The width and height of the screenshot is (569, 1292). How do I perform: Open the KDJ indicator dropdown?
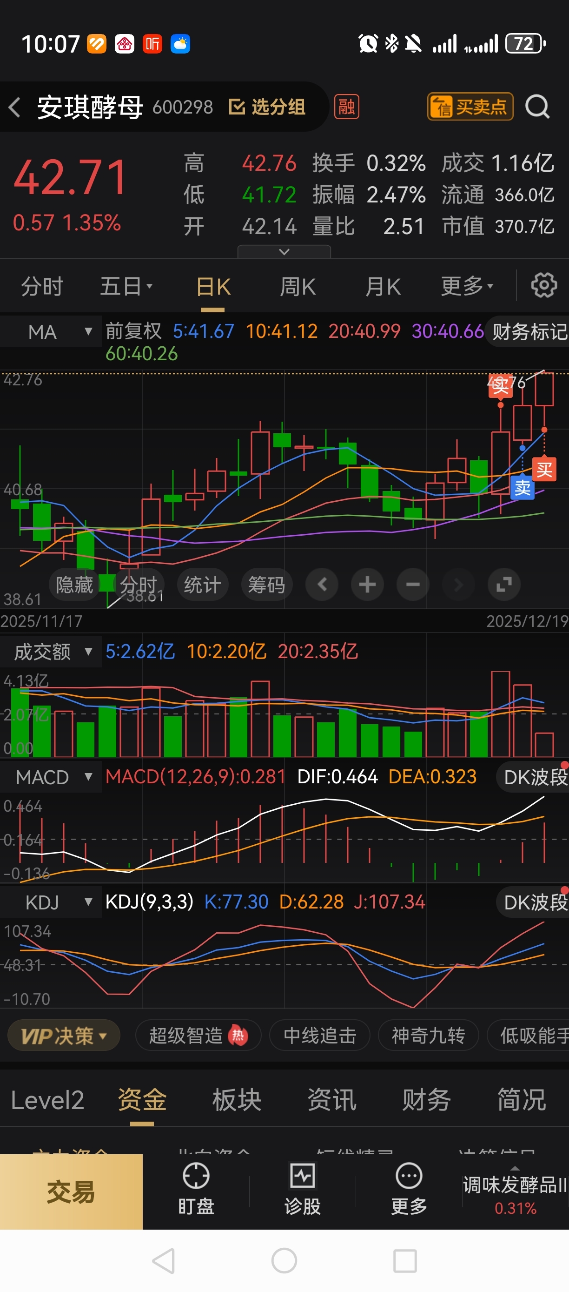pyautogui.click(x=51, y=902)
